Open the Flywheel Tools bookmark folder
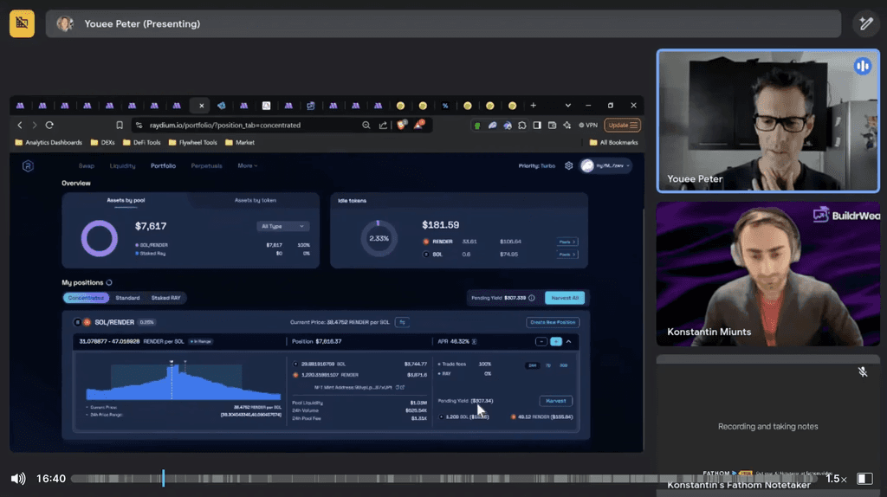 [193, 143]
